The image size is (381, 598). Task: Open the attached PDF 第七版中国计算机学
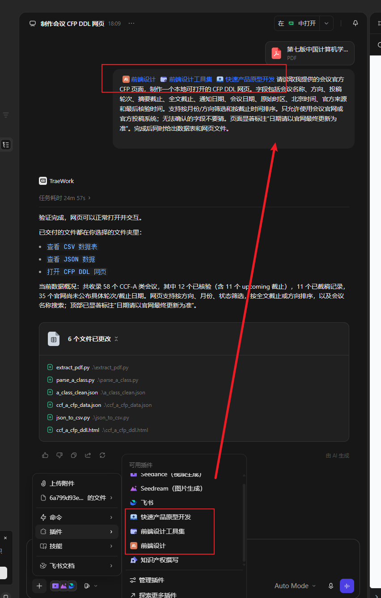(x=310, y=53)
